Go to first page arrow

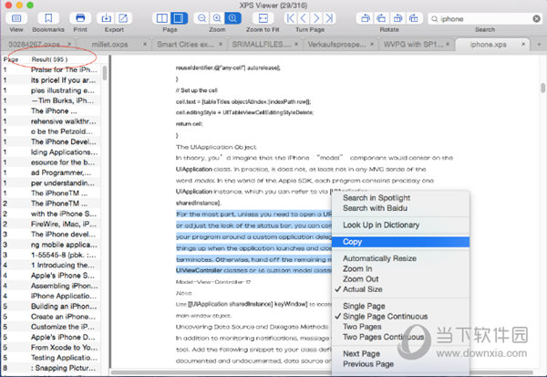click(290, 18)
